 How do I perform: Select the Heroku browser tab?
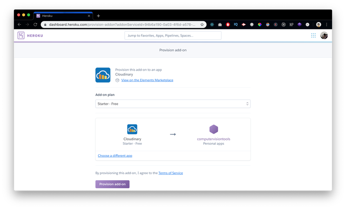tap(63, 16)
